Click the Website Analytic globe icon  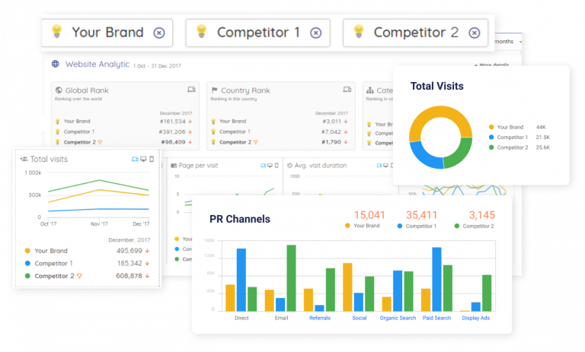(55, 65)
